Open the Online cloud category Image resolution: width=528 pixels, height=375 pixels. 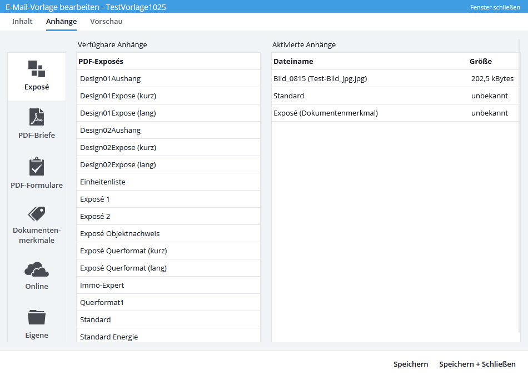click(37, 269)
